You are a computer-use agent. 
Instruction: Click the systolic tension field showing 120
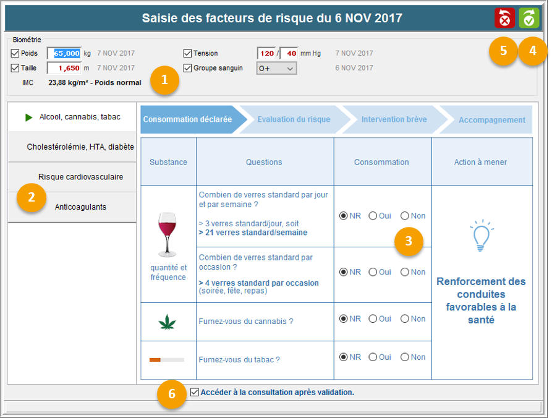click(266, 53)
